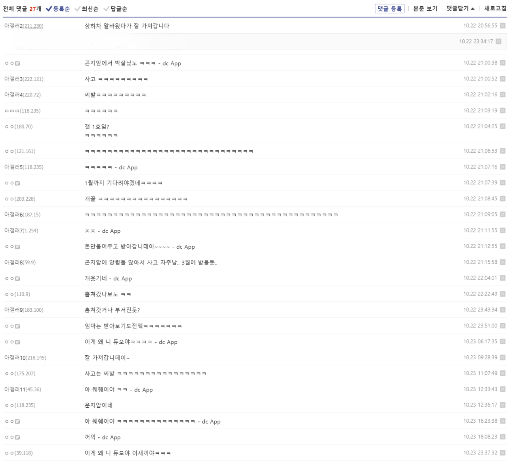Click commenter 아갤러8(59.9)
The height and width of the screenshot is (462, 507).
click(20, 262)
